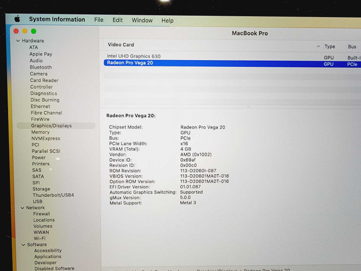
Task: Select Disabled Software in sidebar
Action: click(55, 268)
